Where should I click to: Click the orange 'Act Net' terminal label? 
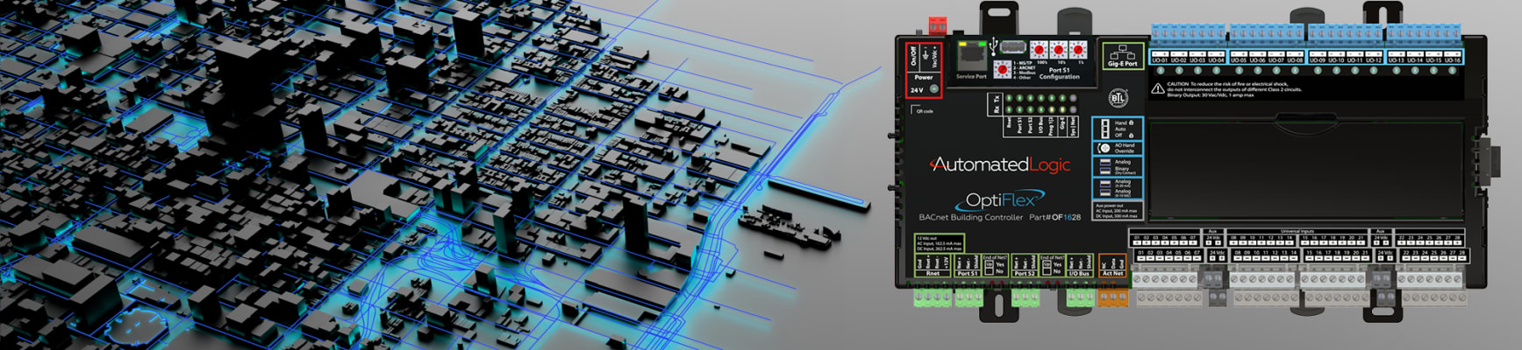coord(1112,274)
